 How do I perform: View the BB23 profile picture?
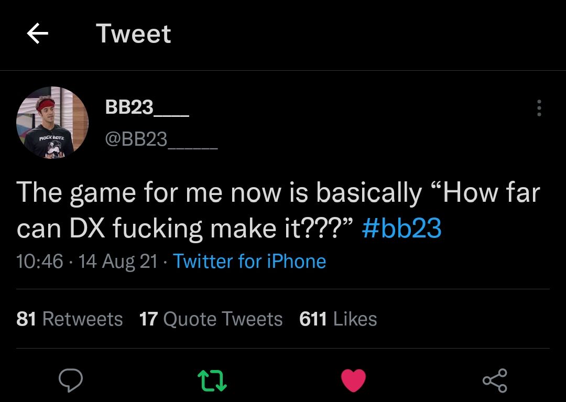pyautogui.click(x=52, y=123)
